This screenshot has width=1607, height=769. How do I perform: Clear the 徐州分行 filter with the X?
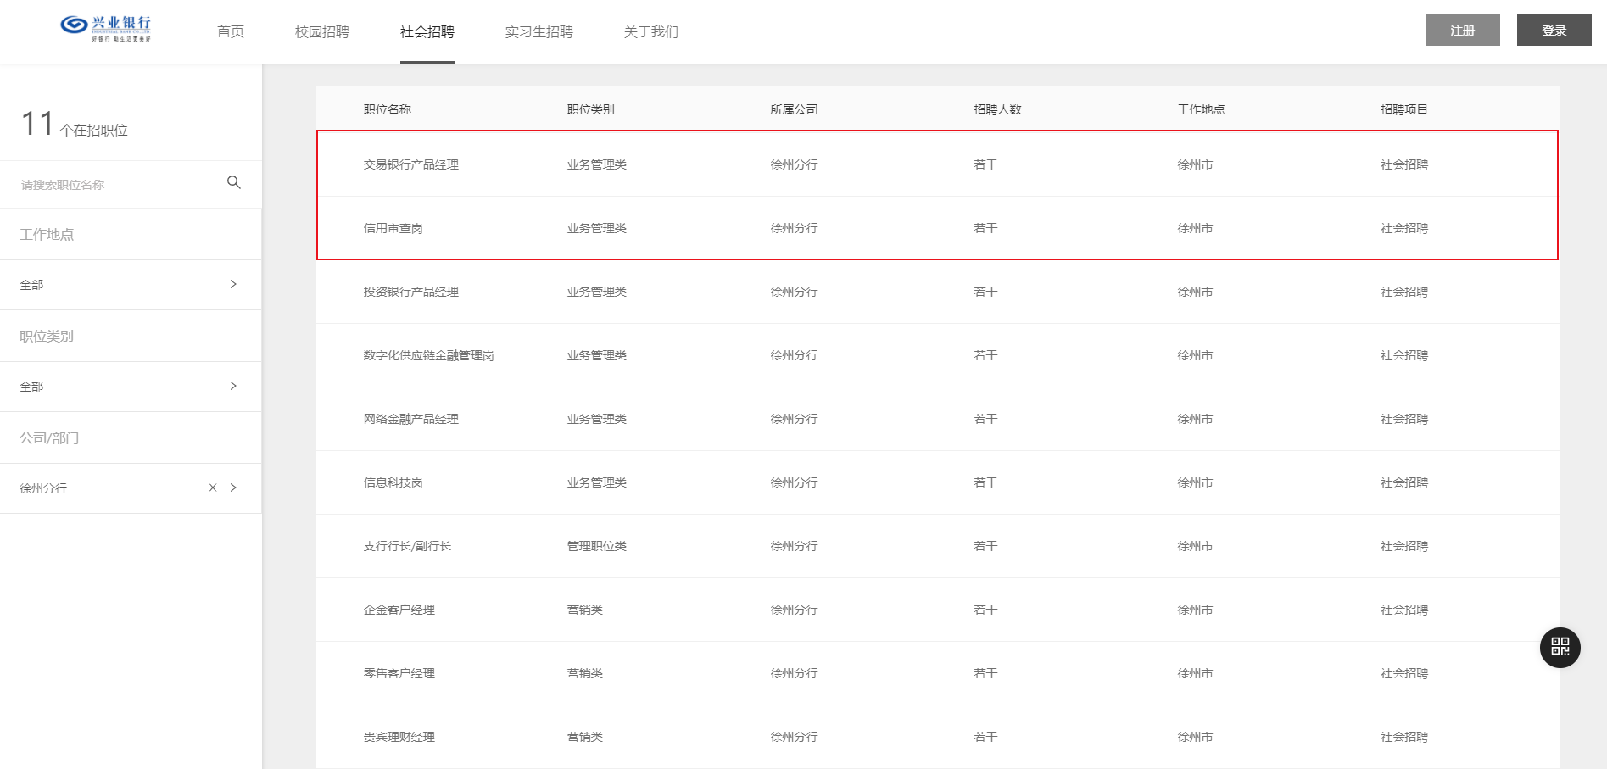pyautogui.click(x=213, y=488)
